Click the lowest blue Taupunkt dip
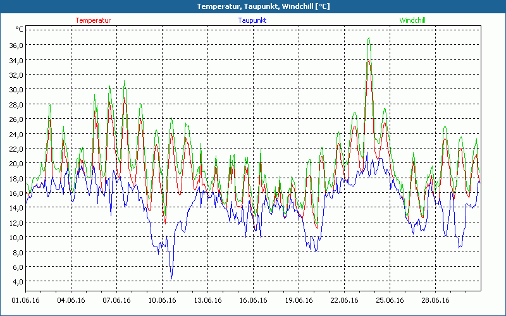Image resolution: width=506 pixels, height=316 pixels. coord(171,278)
